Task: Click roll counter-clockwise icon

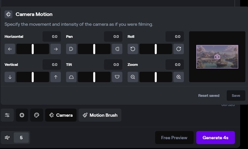Action: tap(133, 49)
